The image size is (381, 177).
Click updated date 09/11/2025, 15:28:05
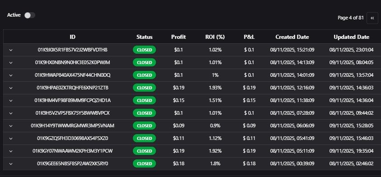[x=351, y=126]
